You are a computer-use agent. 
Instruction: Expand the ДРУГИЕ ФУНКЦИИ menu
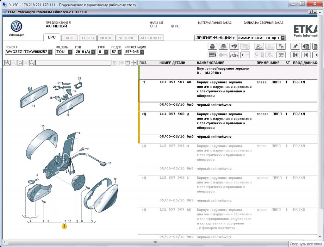[215, 38]
